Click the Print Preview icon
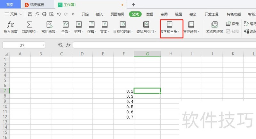Screen dimensions: 256x139 [x=52, y=14]
